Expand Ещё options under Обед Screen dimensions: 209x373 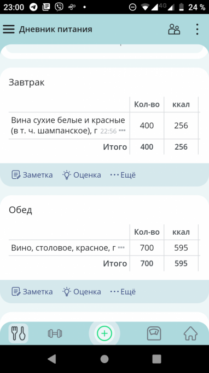click(x=123, y=292)
